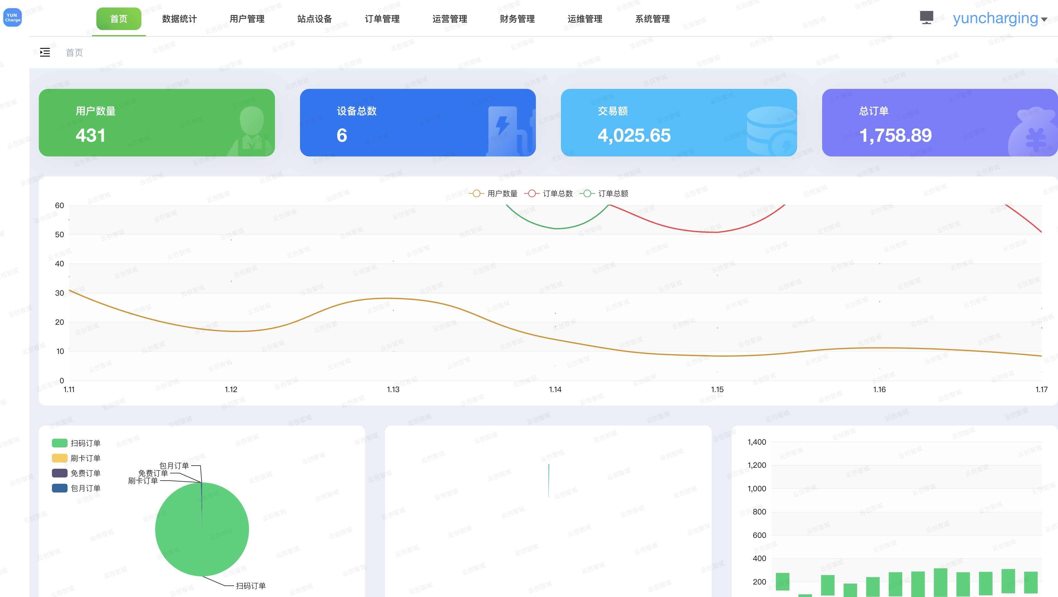Viewport: 1058px width, 597px height.
Task: Open the 订单管理 menu item
Action: (x=382, y=19)
